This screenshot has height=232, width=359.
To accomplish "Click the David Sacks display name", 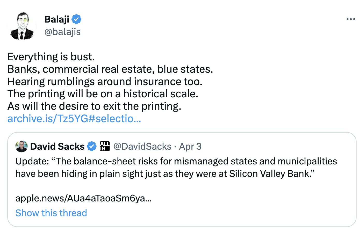I will (57, 147).
